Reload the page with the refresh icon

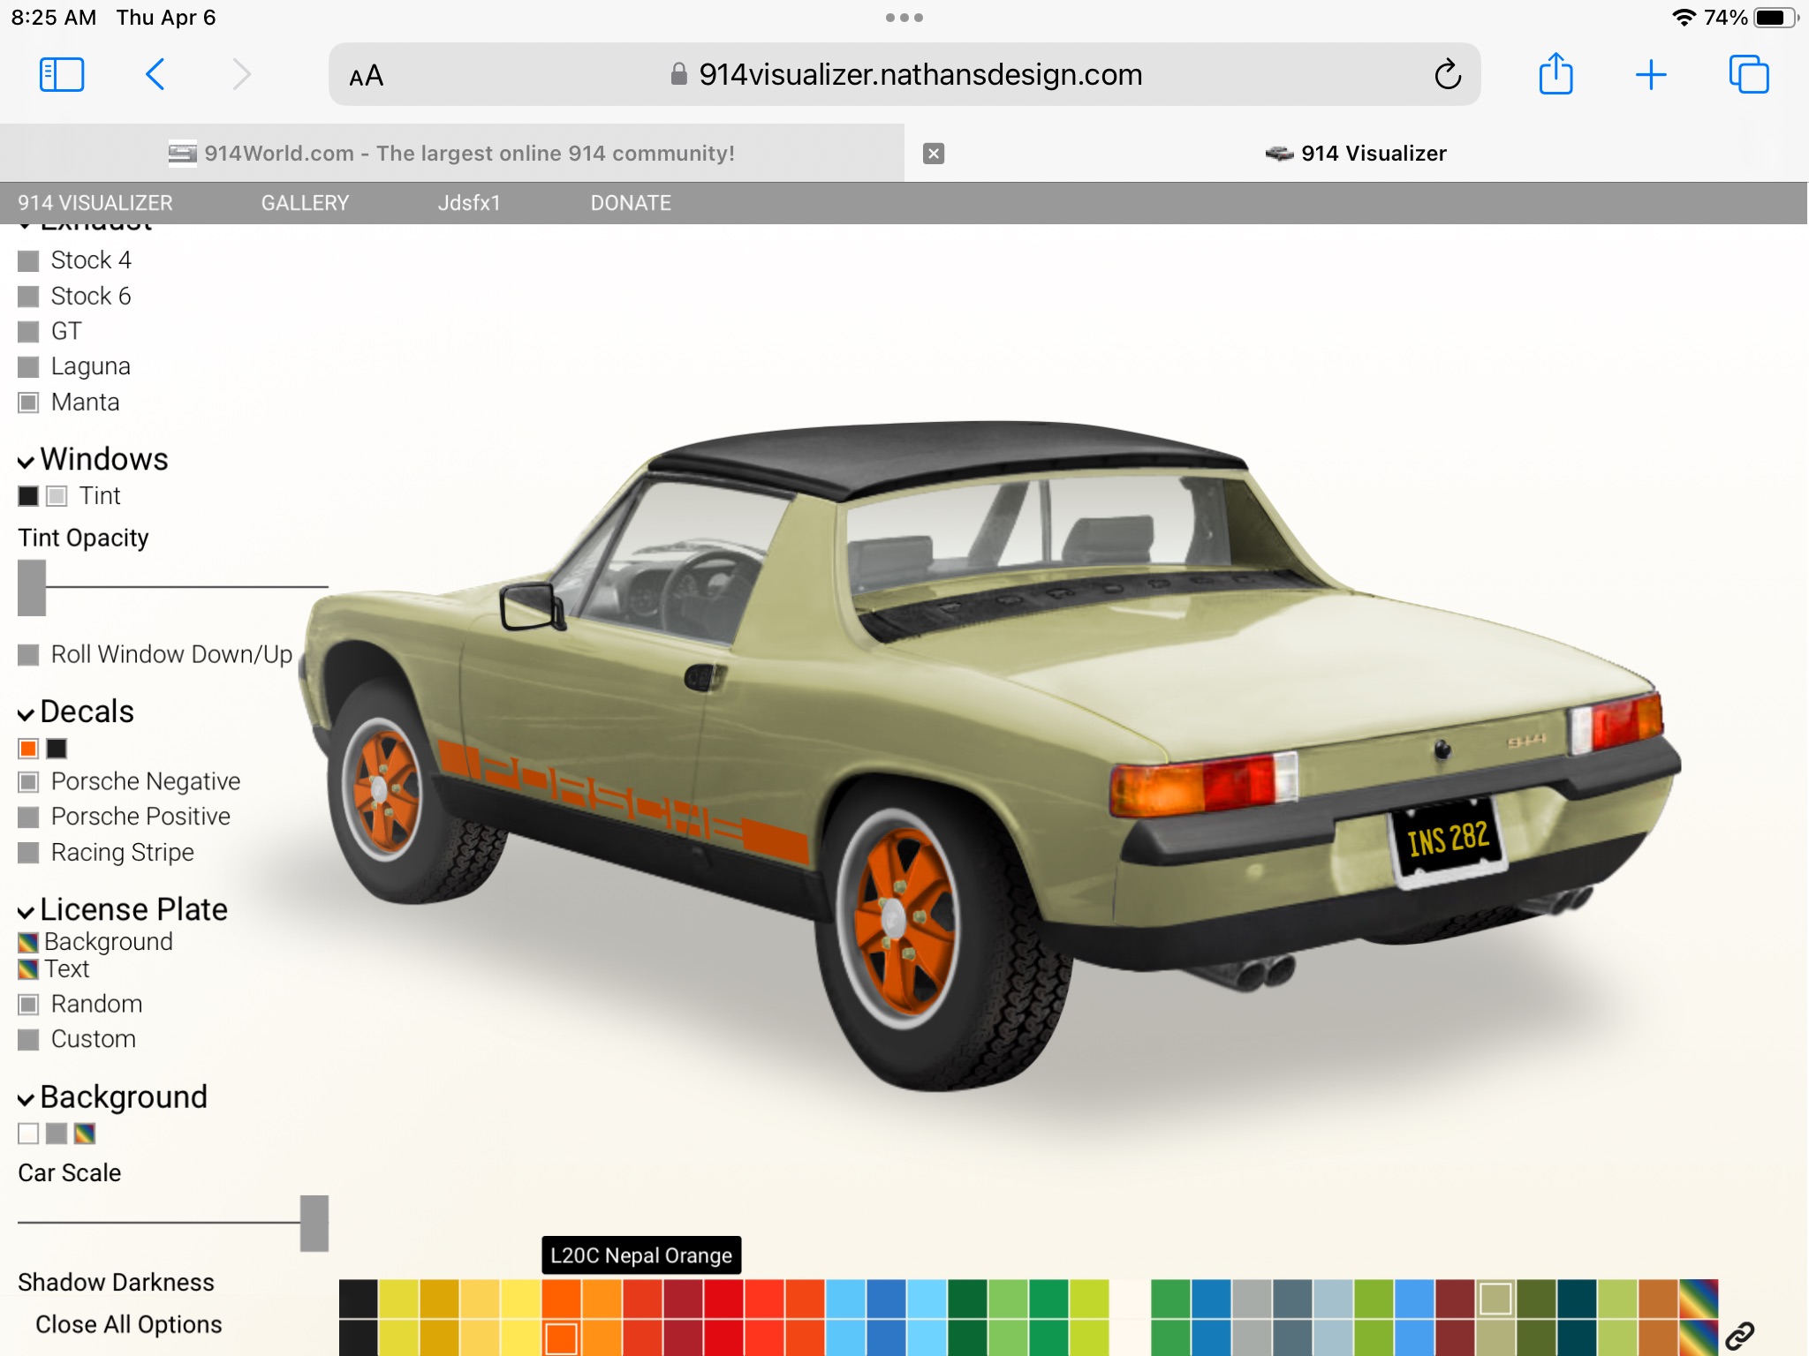click(1447, 75)
